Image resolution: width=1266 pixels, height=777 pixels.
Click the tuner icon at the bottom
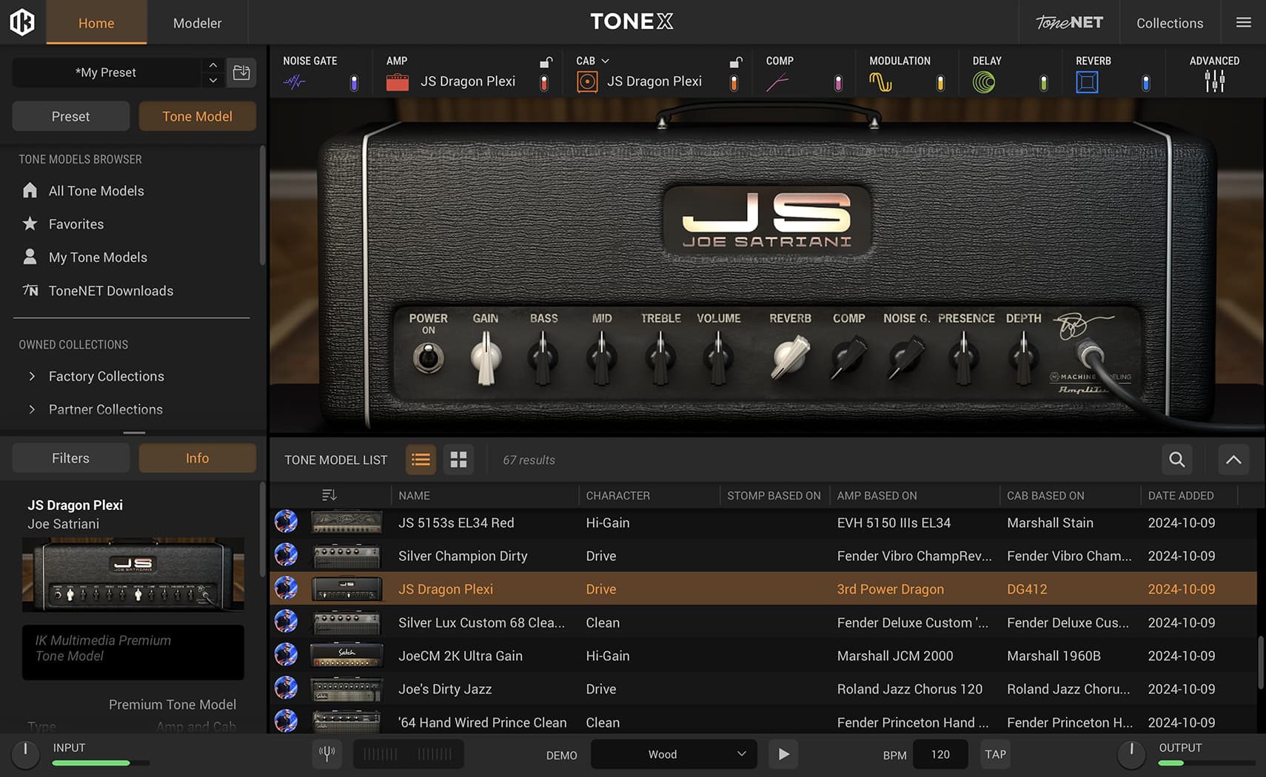[x=326, y=753]
